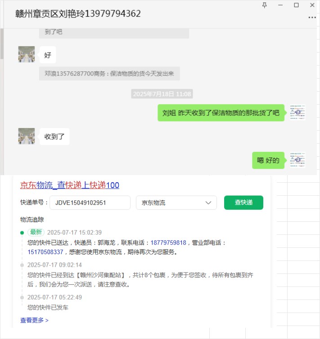The height and width of the screenshot is (339, 320).
Task: Select the green '嗯 好的' message bubble
Action: 268,160
